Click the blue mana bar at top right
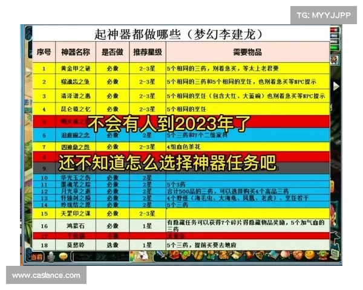363x290 pixels. point(335,36)
